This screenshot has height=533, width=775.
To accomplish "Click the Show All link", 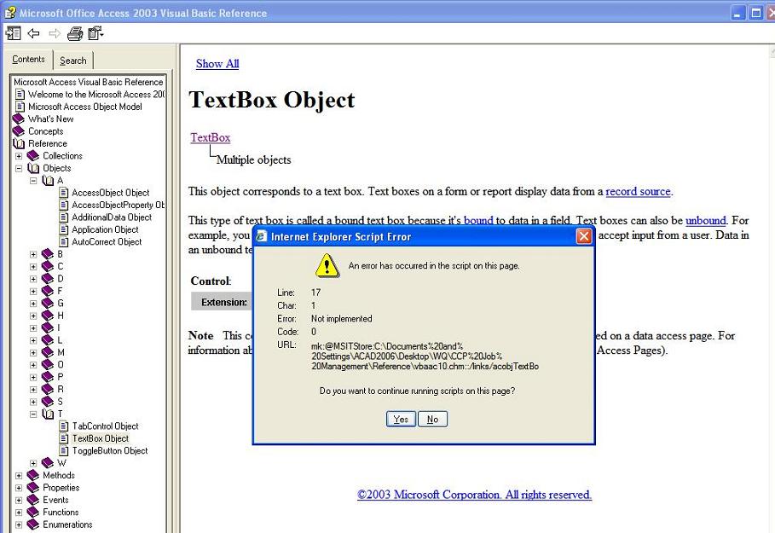I will [217, 64].
